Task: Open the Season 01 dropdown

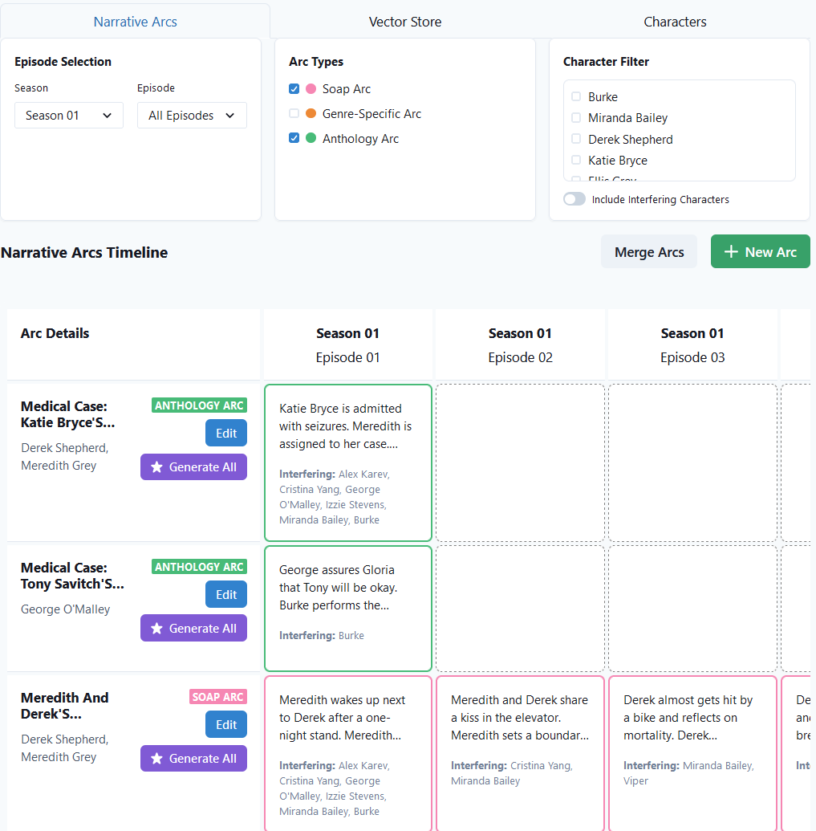Action: click(69, 116)
